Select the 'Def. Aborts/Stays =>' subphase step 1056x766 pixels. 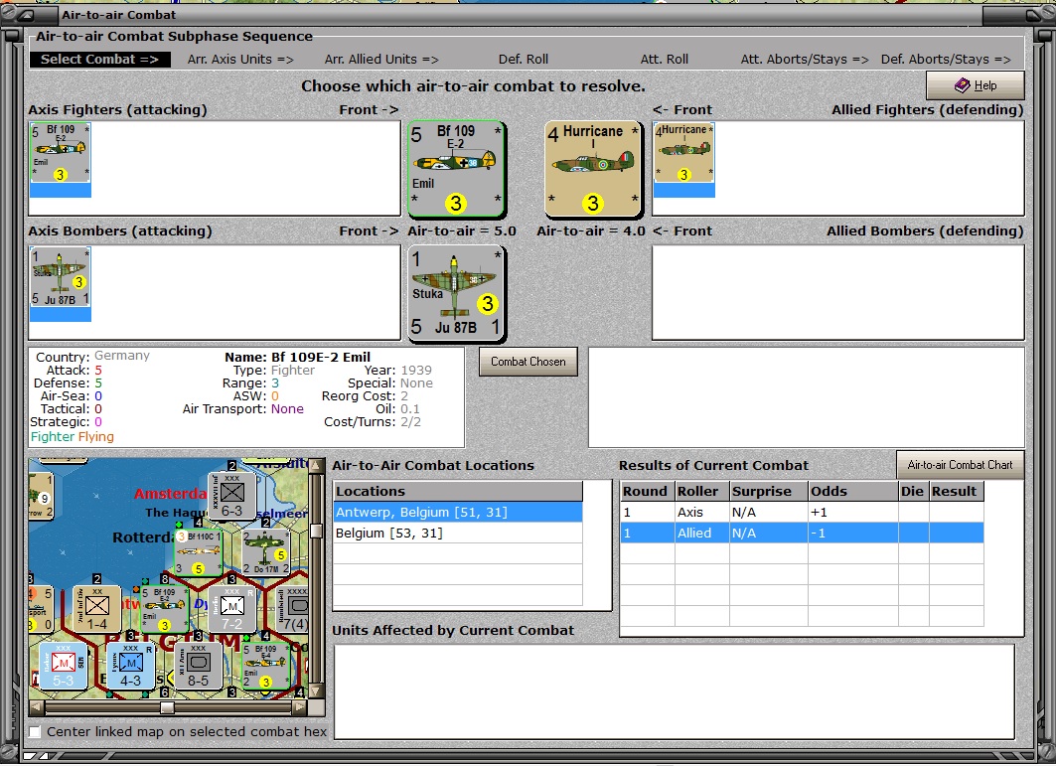[946, 60]
